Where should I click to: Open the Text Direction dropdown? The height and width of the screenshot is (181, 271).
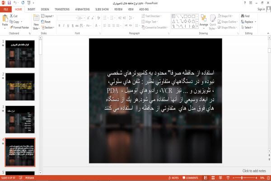tap(151, 16)
